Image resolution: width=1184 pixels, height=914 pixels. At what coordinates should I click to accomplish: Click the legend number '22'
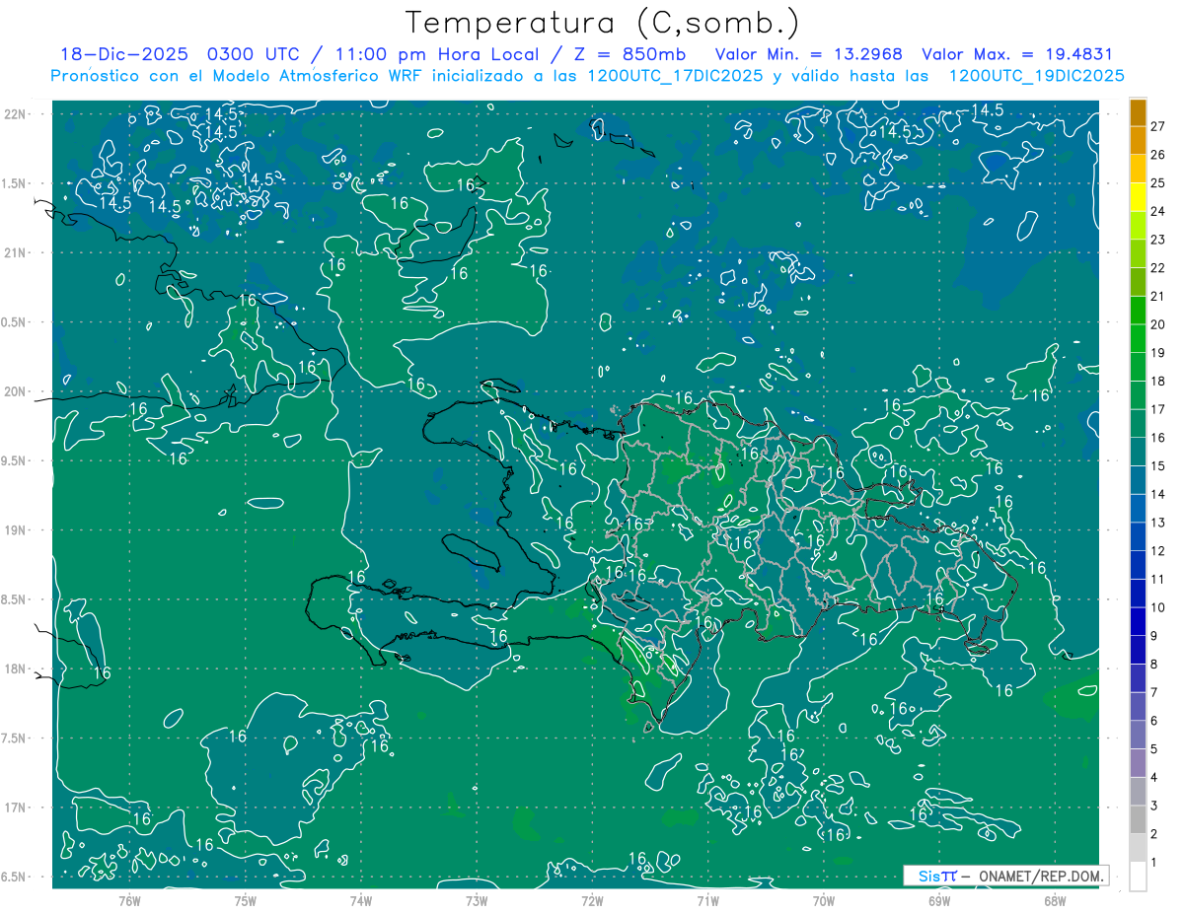point(1157,268)
